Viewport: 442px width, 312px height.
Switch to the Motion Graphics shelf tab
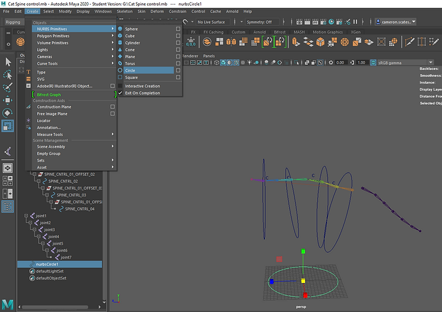tap(328, 32)
